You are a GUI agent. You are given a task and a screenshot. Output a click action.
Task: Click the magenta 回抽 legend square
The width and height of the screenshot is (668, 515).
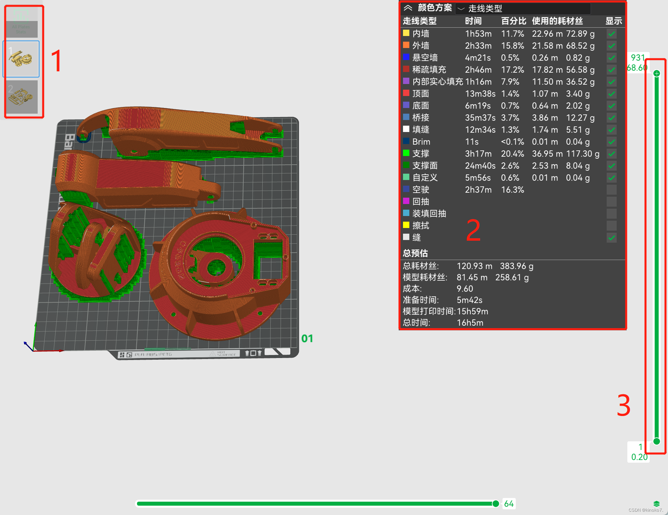click(406, 201)
